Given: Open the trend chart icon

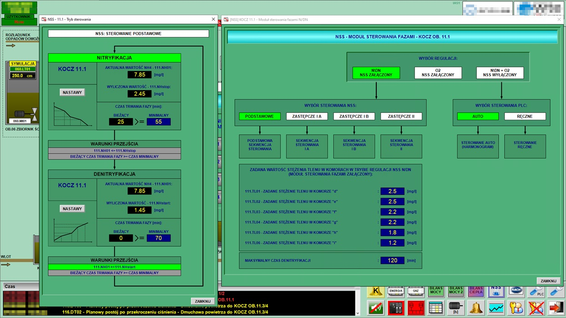Looking at the screenshot, I should pos(496,308).
